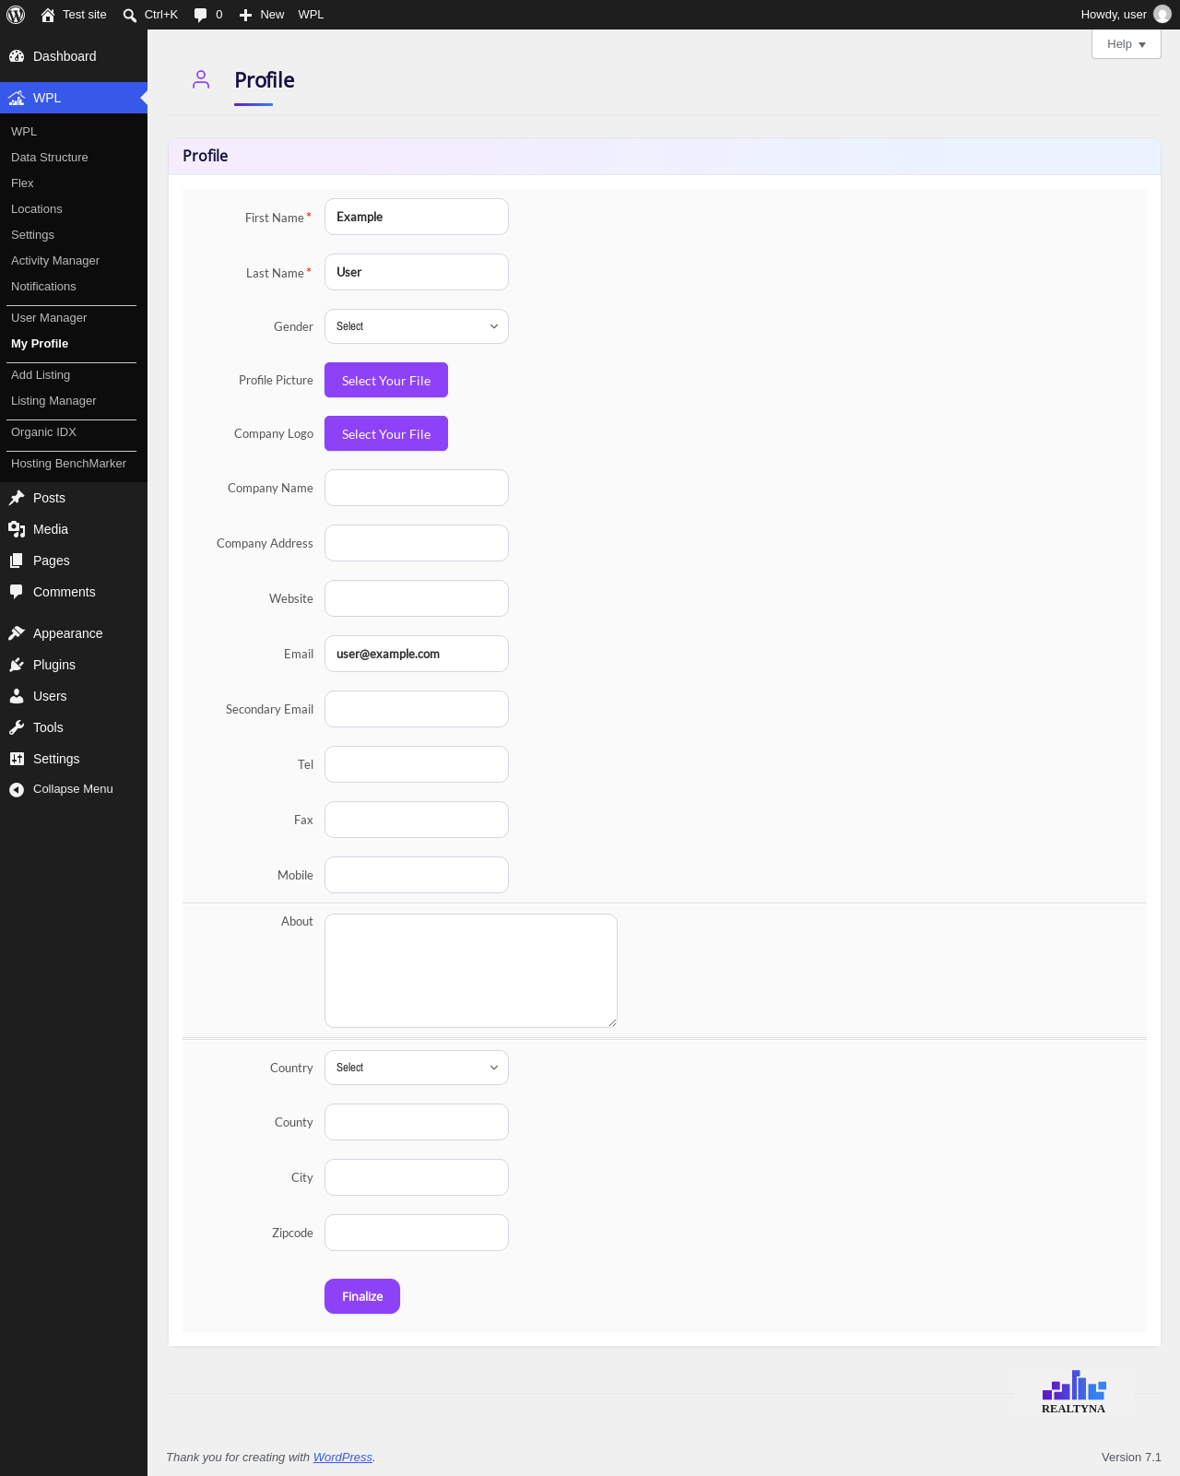The width and height of the screenshot is (1180, 1476).
Task: Click the New plus icon
Action: tap(245, 15)
